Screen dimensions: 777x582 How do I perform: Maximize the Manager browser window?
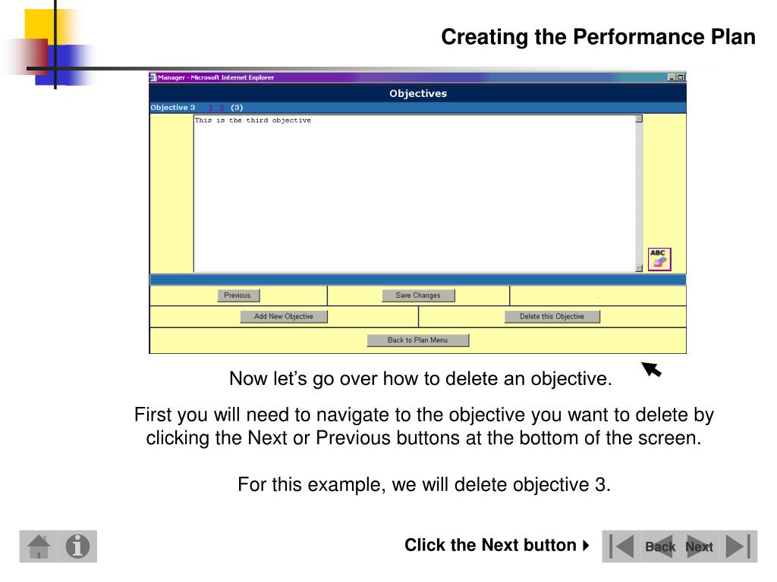[681, 77]
